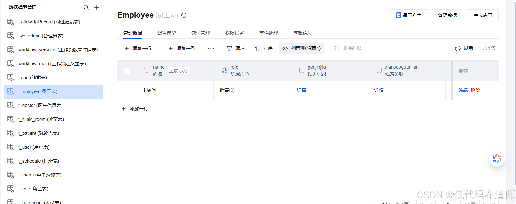Select Lead (线索表) model
Screen dimensions: 516x204
coord(53,78)
